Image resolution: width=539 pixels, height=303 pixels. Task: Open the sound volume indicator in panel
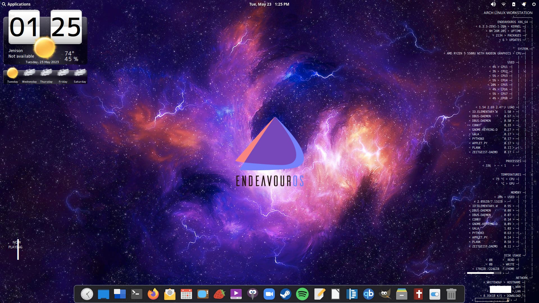tap(493, 4)
